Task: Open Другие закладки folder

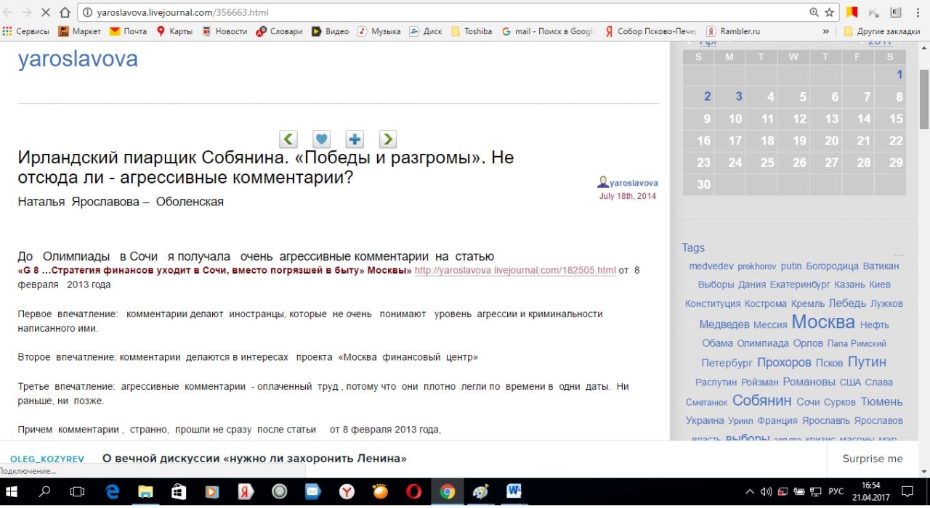Action: point(882,31)
